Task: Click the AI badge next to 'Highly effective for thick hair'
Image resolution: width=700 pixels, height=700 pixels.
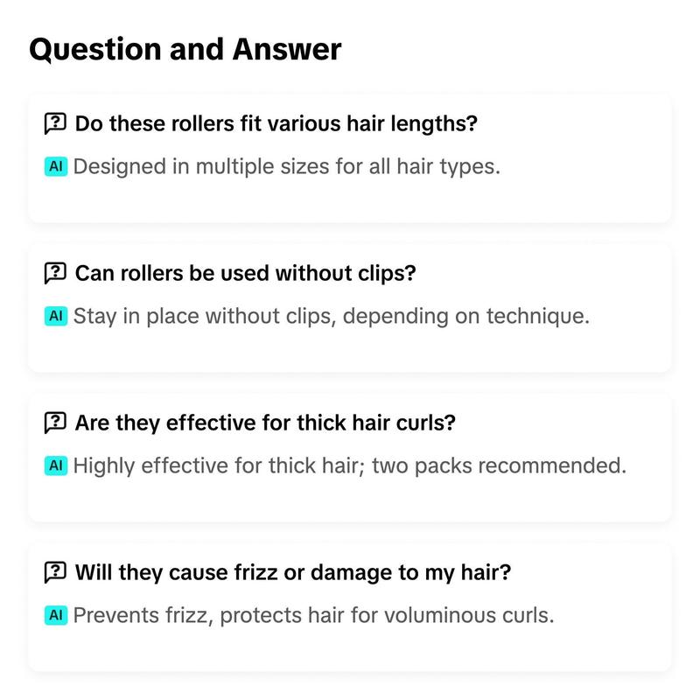Action: (x=56, y=465)
